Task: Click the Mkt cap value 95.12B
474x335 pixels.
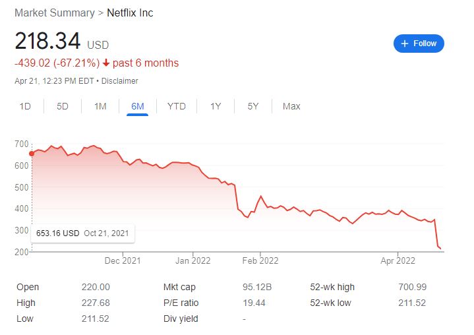Action: [256, 287]
